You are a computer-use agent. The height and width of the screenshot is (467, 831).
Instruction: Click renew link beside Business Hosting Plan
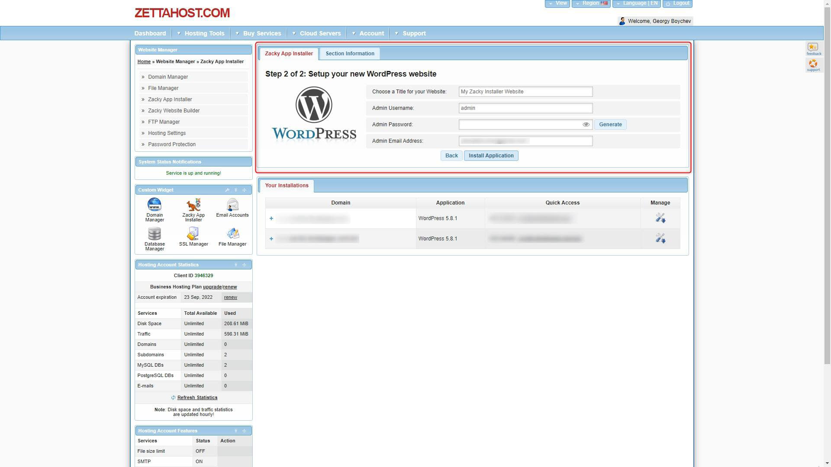point(230,287)
